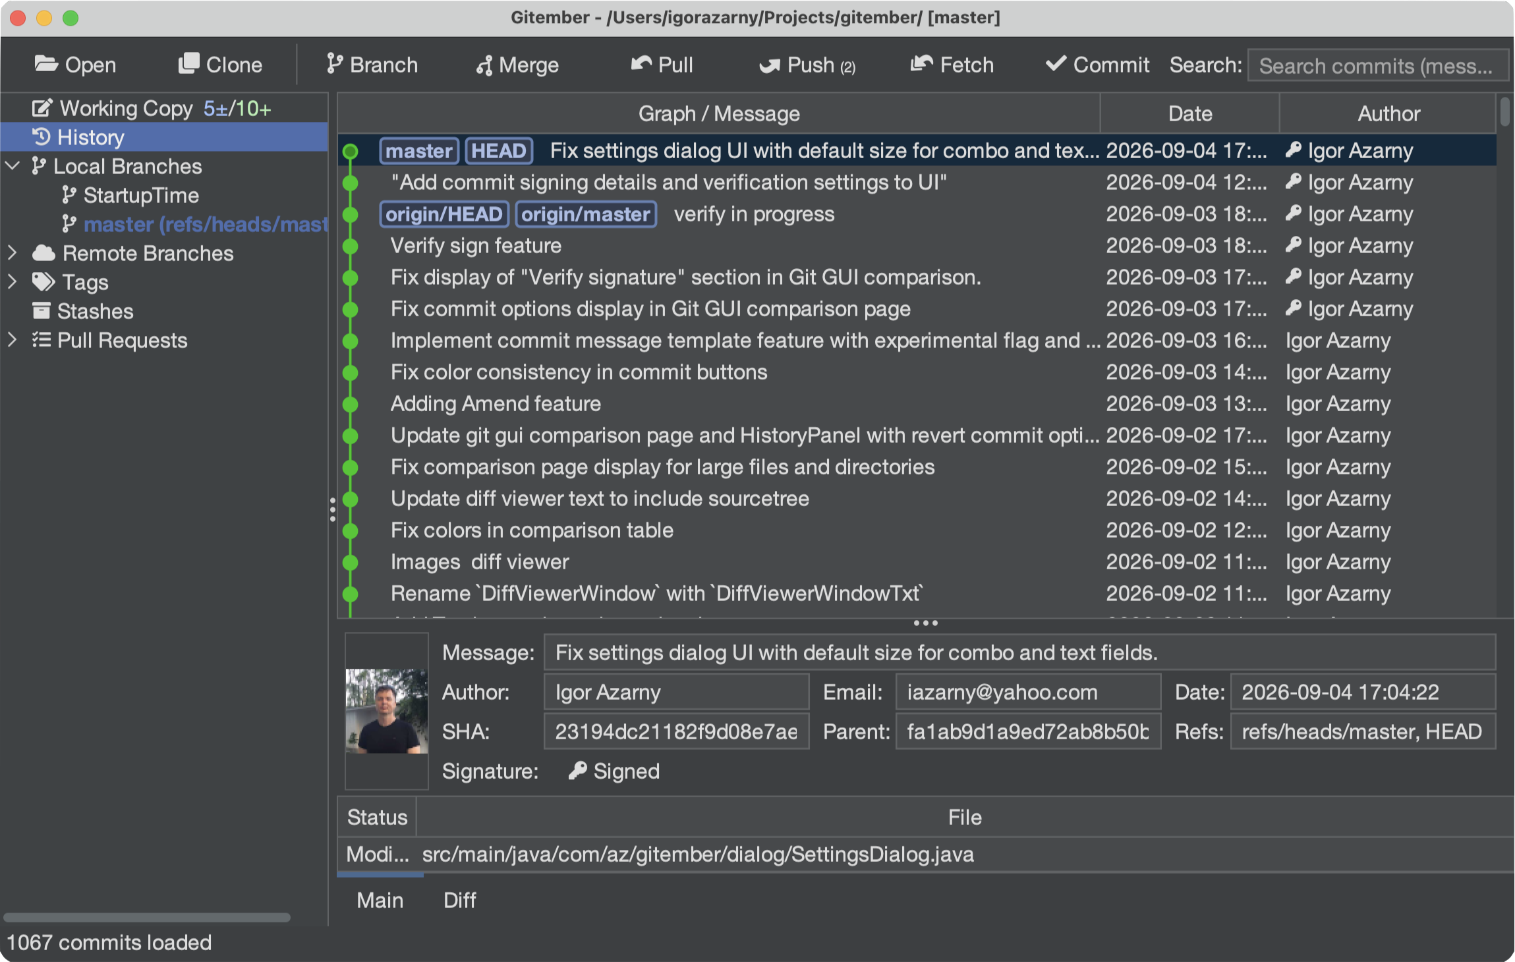Click the Branch toolbar icon
This screenshot has height=962, width=1515.
[x=335, y=64]
